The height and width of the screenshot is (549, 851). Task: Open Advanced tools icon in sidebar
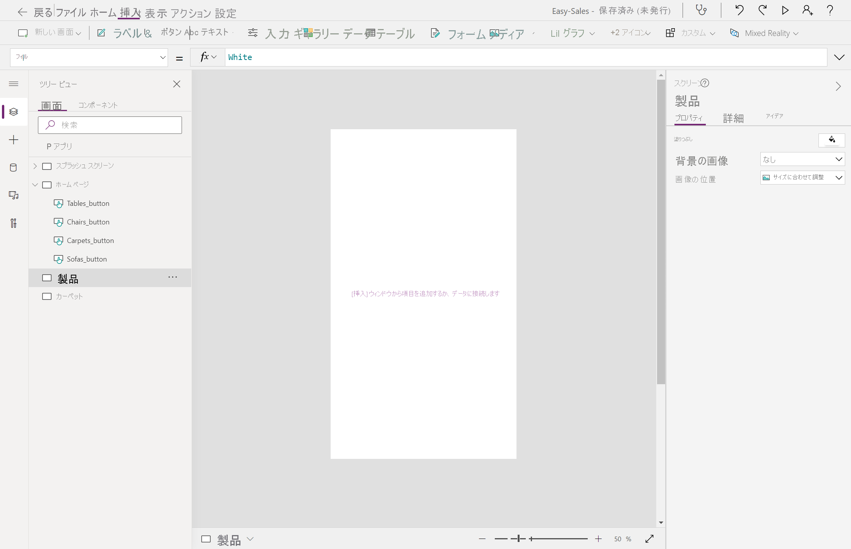tap(14, 223)
